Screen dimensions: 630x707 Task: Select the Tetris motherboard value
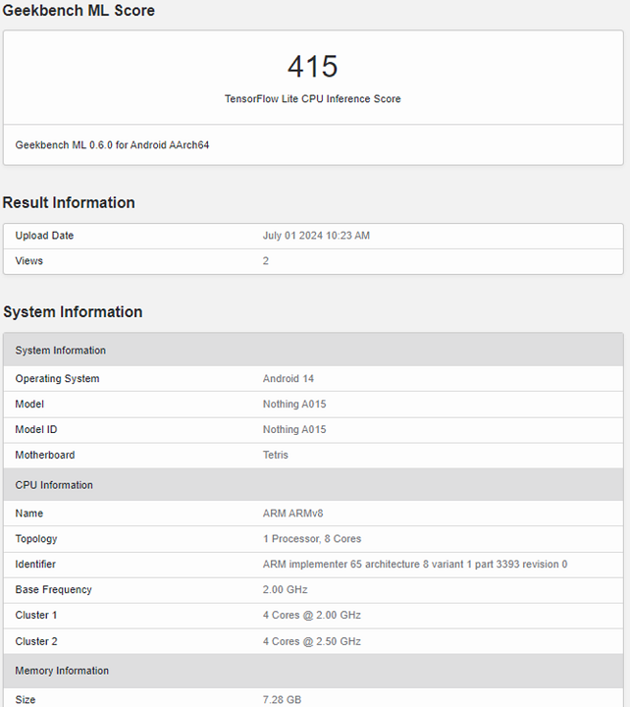click(276, 455)
